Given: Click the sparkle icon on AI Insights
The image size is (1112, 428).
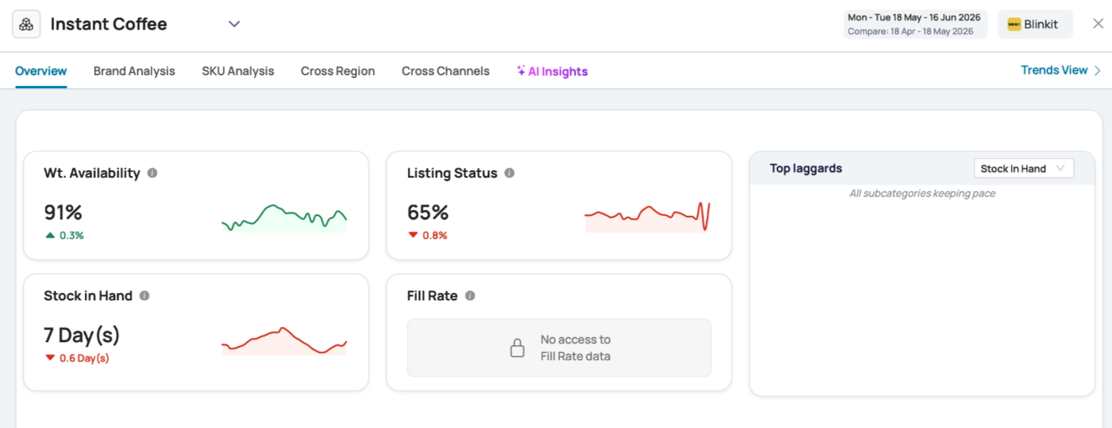Looking at the screenshot, I should pyautogui.click(x=521, y=71).
